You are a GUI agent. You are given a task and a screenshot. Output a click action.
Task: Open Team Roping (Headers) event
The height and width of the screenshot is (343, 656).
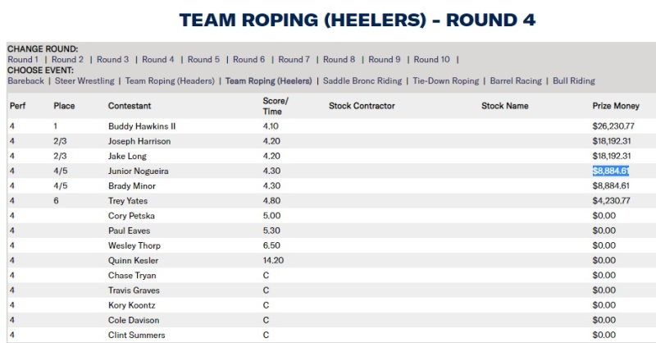[x=170, y=81]
